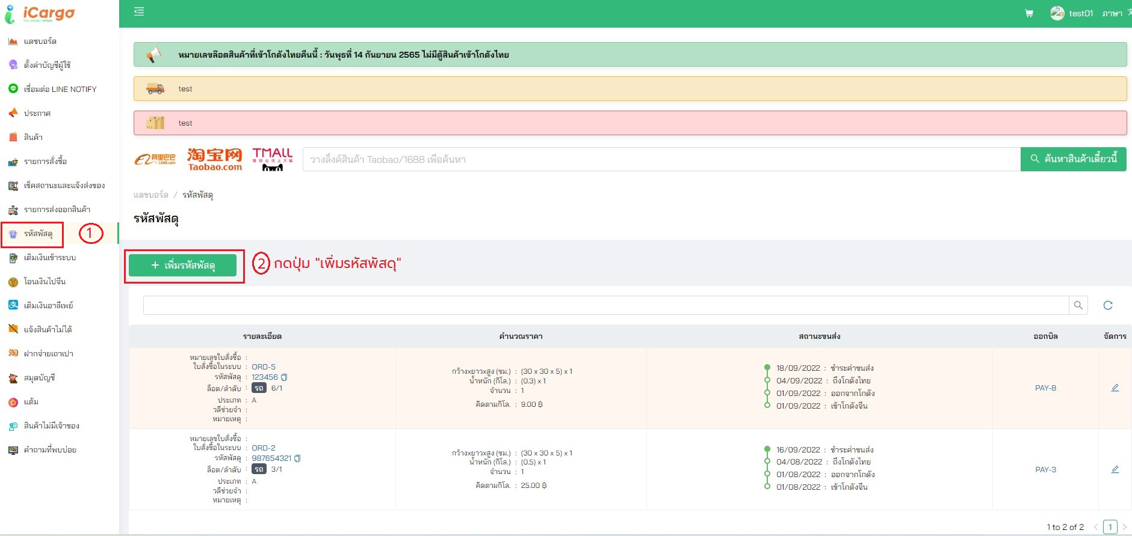Click ค้นหาสินค้าเดี๋ยวนี้ search button
Image resolution: width=1132 pixels, height=536 pixels.
click(x=1074, y=159)
